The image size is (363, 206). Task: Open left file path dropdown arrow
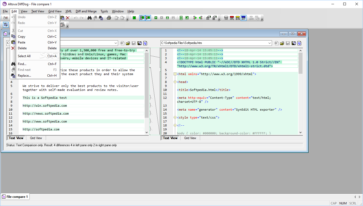116,43
